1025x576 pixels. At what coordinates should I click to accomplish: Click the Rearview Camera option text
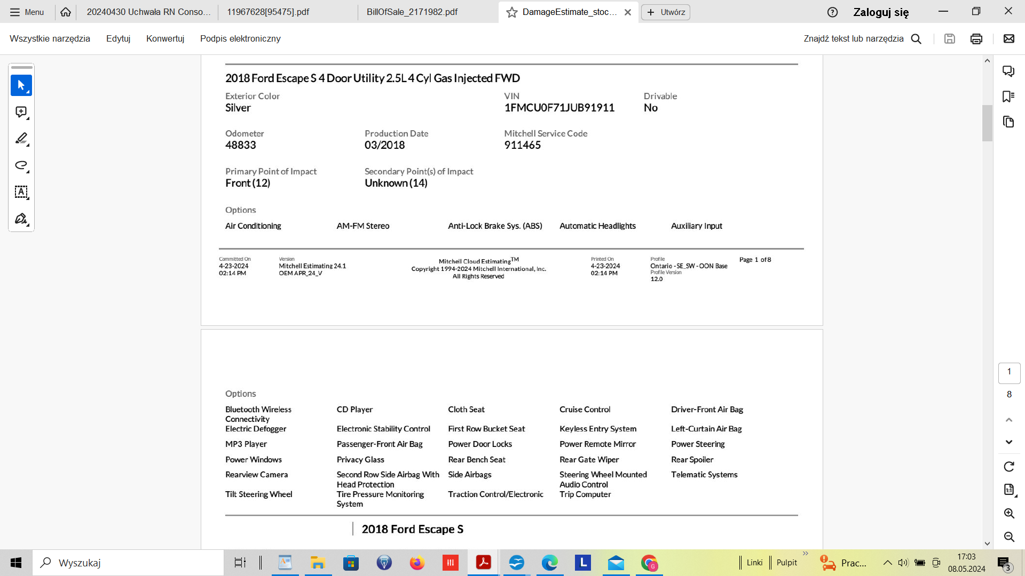(256, 475)
